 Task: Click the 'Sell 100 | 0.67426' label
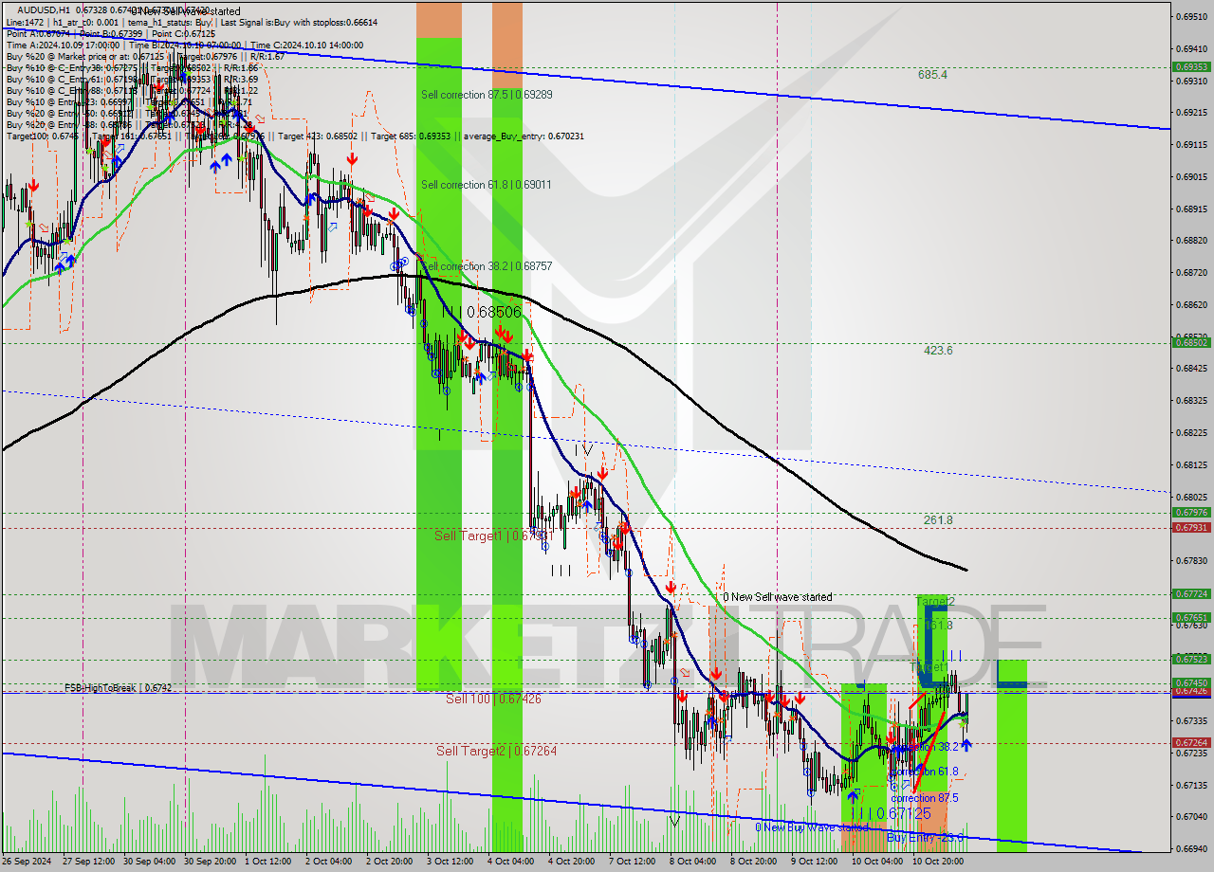pos(493,699)
